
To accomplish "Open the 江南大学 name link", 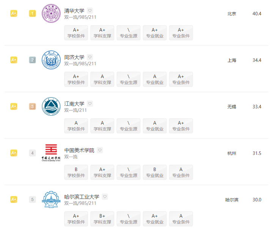I will click(74, 104).
